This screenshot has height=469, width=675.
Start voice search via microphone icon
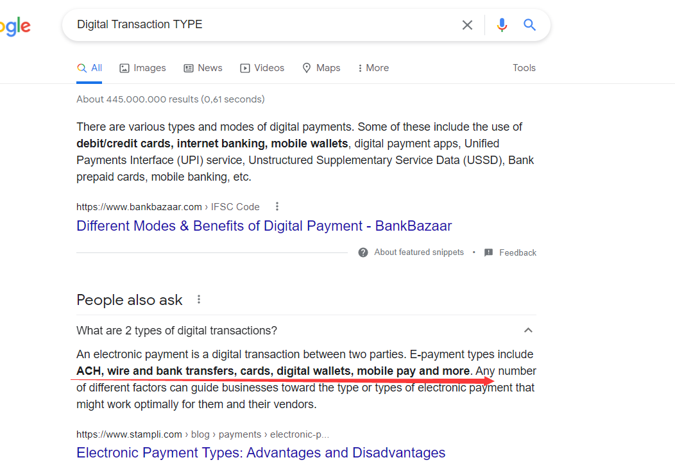tap(502, 25)
